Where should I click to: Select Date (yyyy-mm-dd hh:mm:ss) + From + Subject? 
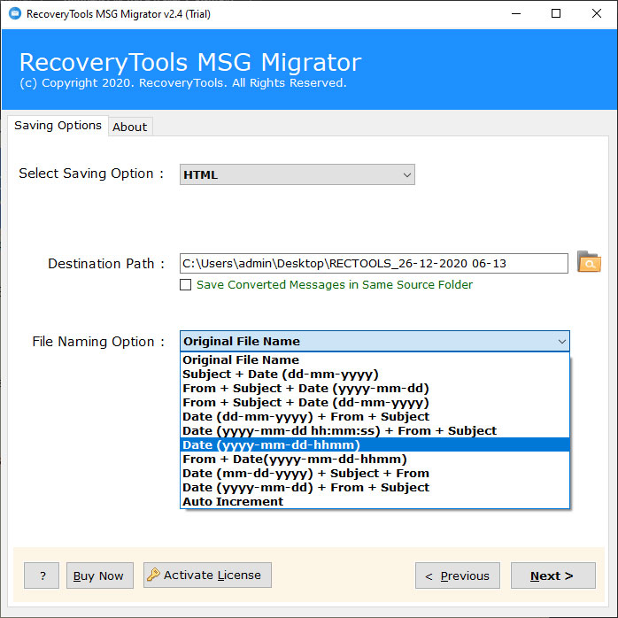375,431
